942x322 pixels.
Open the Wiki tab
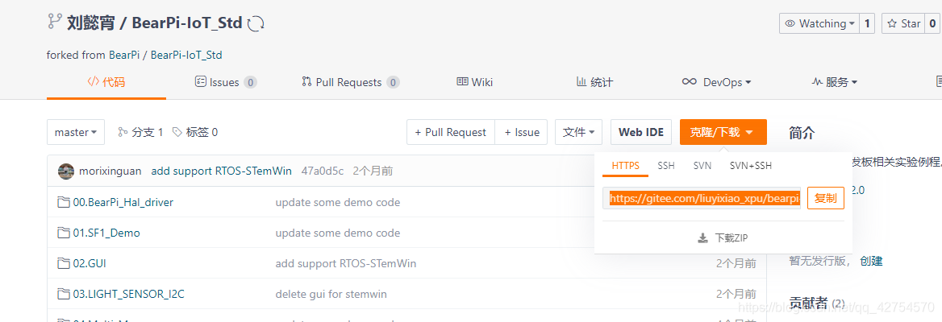tap(474, 82)
